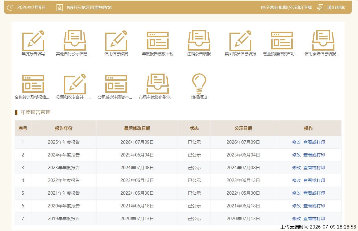Open the 年度报告填写 icon

(33, 41)
